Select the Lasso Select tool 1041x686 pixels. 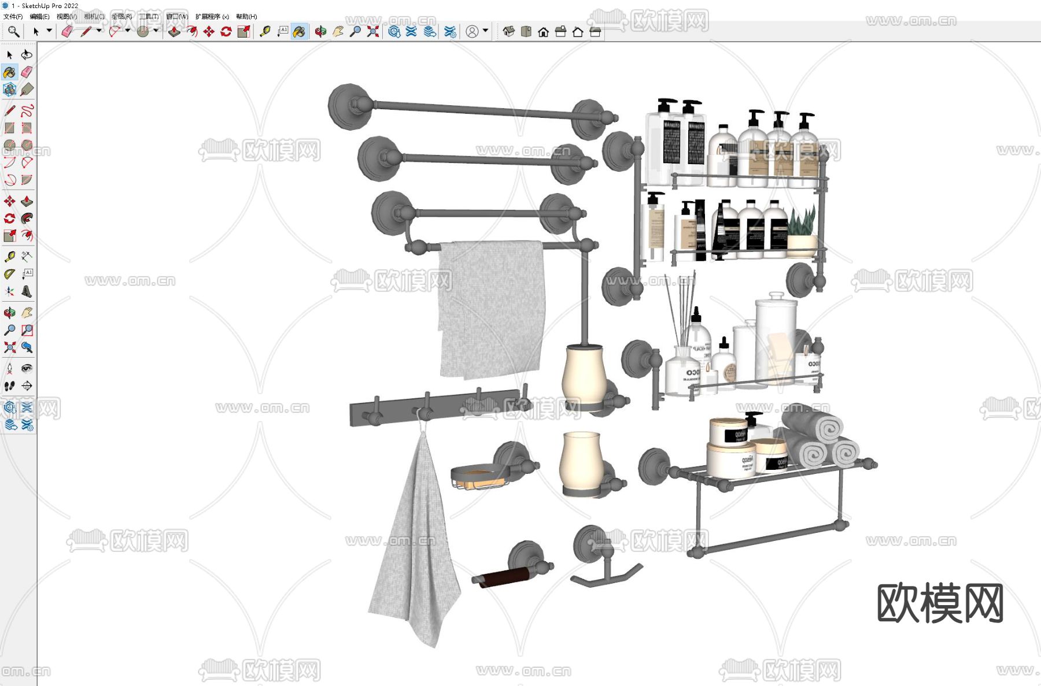[x=27, y=54]
